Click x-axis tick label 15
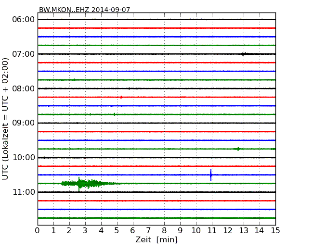 tap(275, 230)
